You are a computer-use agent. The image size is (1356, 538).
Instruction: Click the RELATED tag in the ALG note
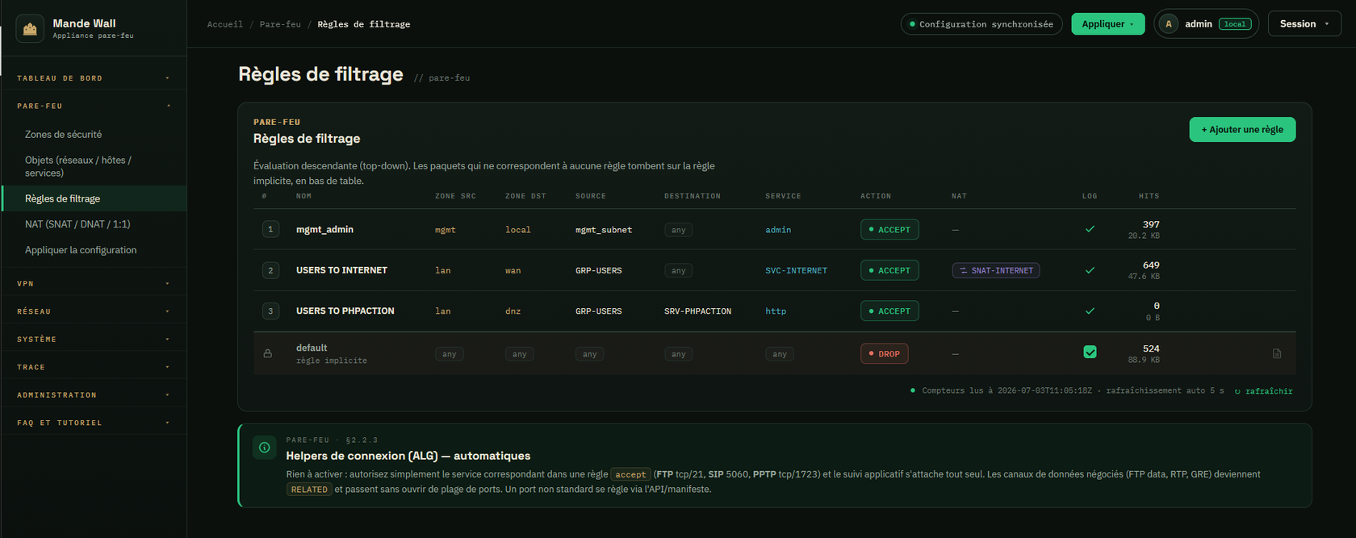309,489
